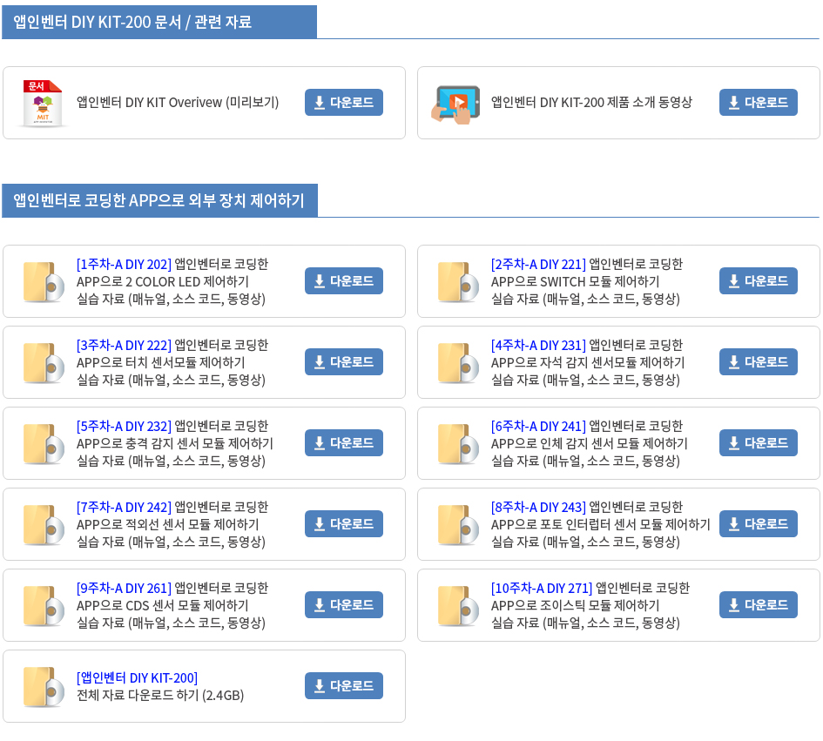Click folder icon for 8주차-A DIY 243
The image size is (823, 741).
tap(458, 525)
